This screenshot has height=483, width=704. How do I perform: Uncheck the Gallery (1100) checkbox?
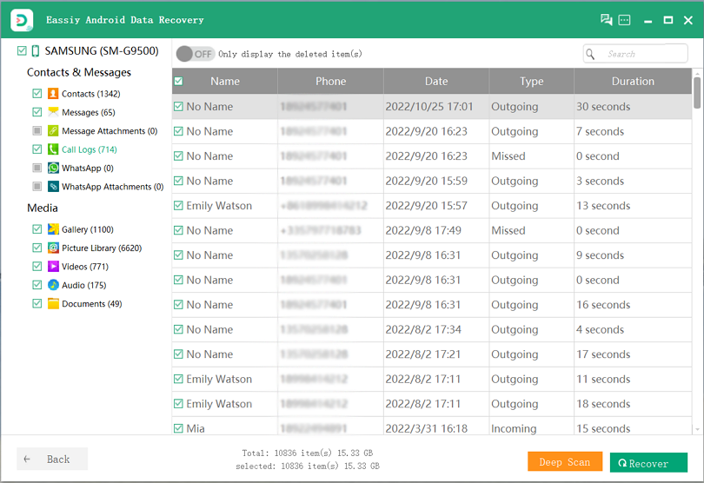[37, 229]
